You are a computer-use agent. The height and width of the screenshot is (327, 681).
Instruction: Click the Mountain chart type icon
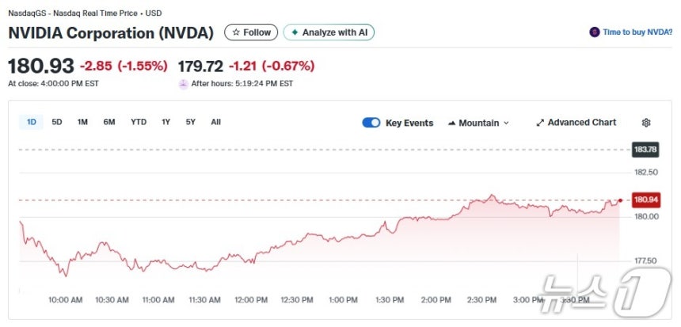(x=452, y=124)
